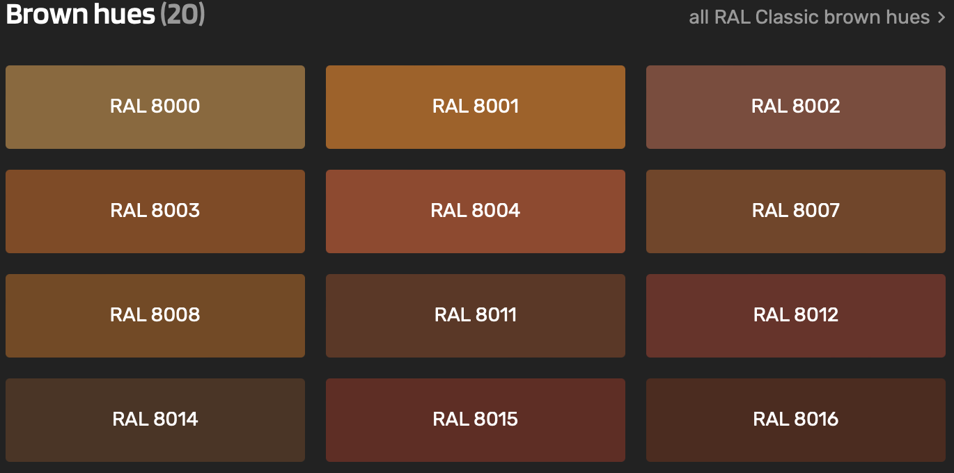The height and width of the screenshot is (473, 954).
Task: Choose the RAL 8016 swatch
Action: [x=795, y=420]
